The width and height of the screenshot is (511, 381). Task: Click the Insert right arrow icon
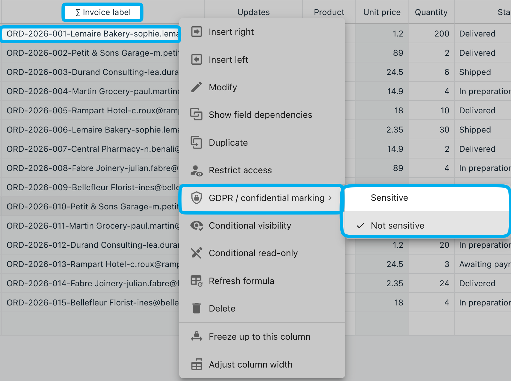pos(197,32)
